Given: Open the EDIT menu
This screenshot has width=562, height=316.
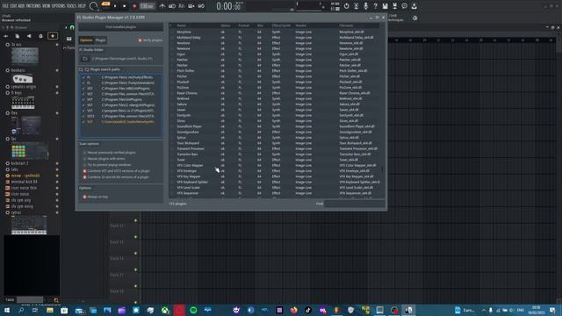Looking at the screenshot, I should [13, 6].
